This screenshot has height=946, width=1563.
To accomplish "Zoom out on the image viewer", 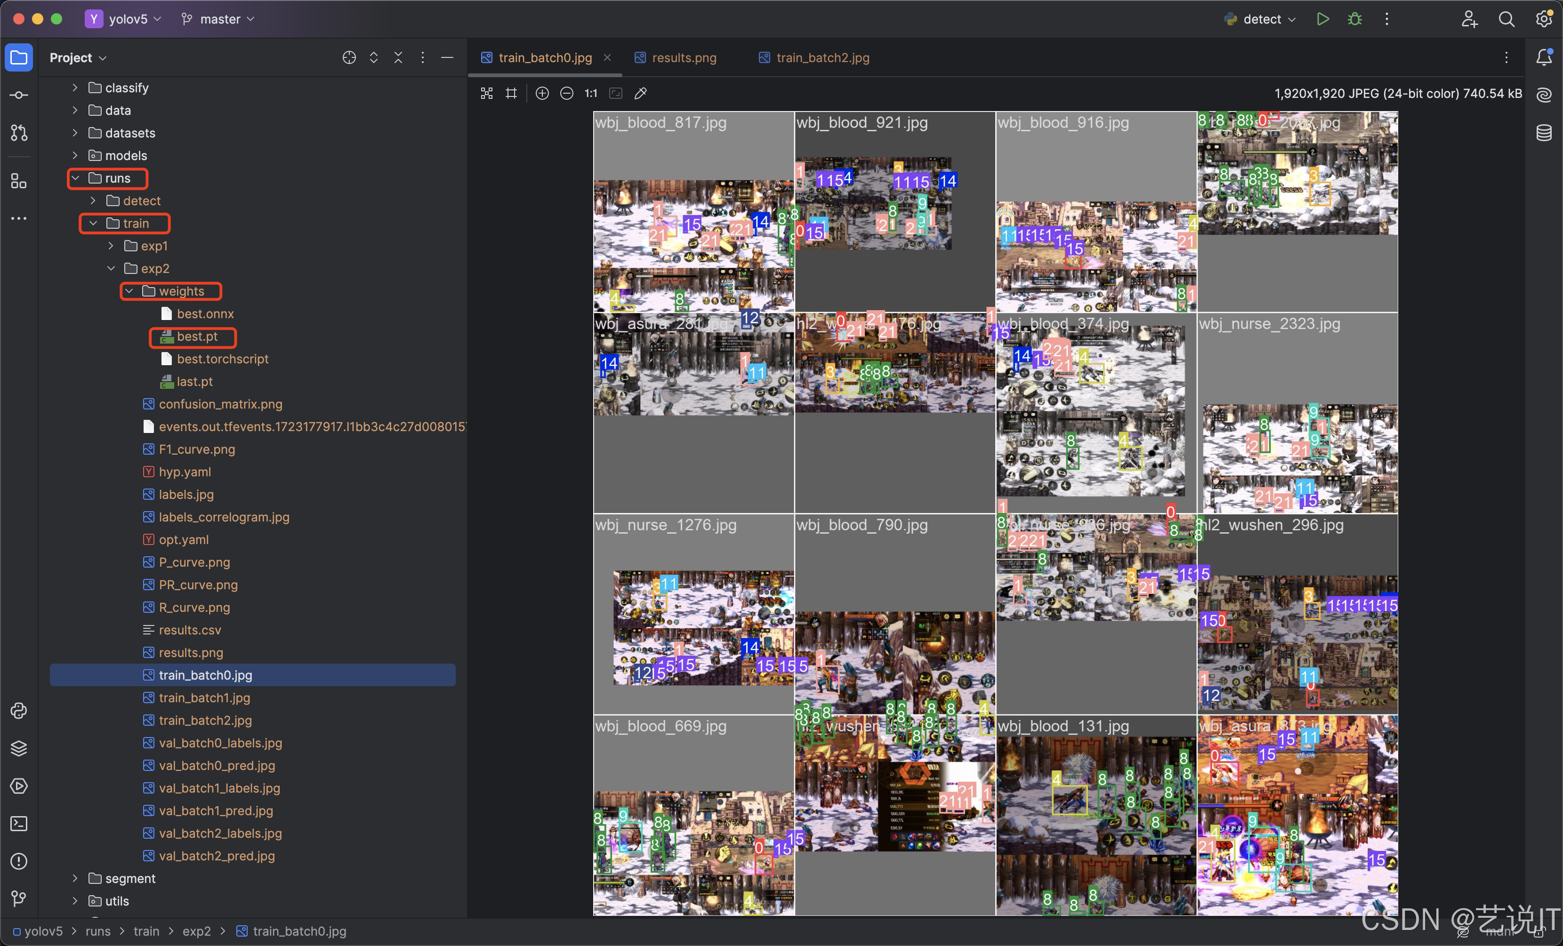I will [x=566, y=93].
